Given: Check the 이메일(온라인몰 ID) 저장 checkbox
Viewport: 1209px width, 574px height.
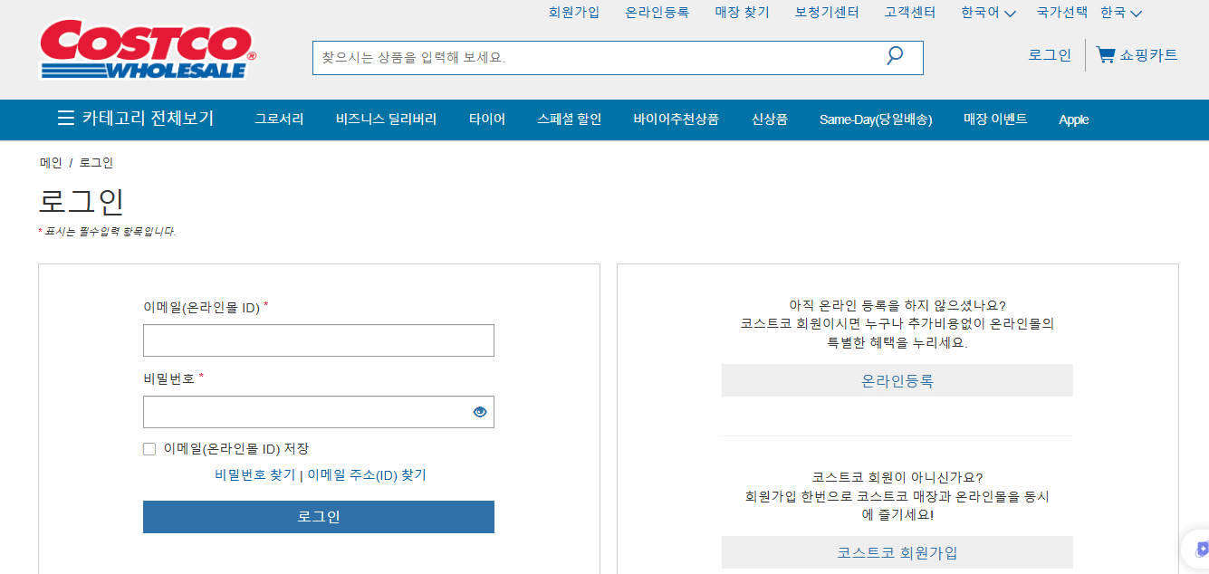Looking at the screenshot, I should click(149, 448).
